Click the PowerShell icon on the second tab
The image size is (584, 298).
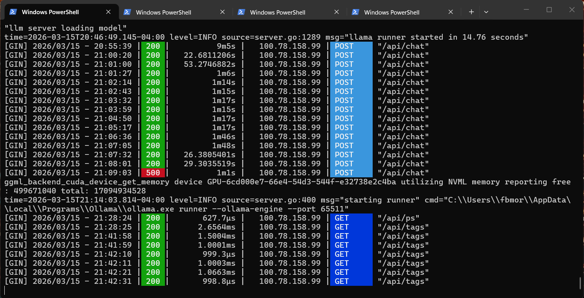tap(127, 12)
